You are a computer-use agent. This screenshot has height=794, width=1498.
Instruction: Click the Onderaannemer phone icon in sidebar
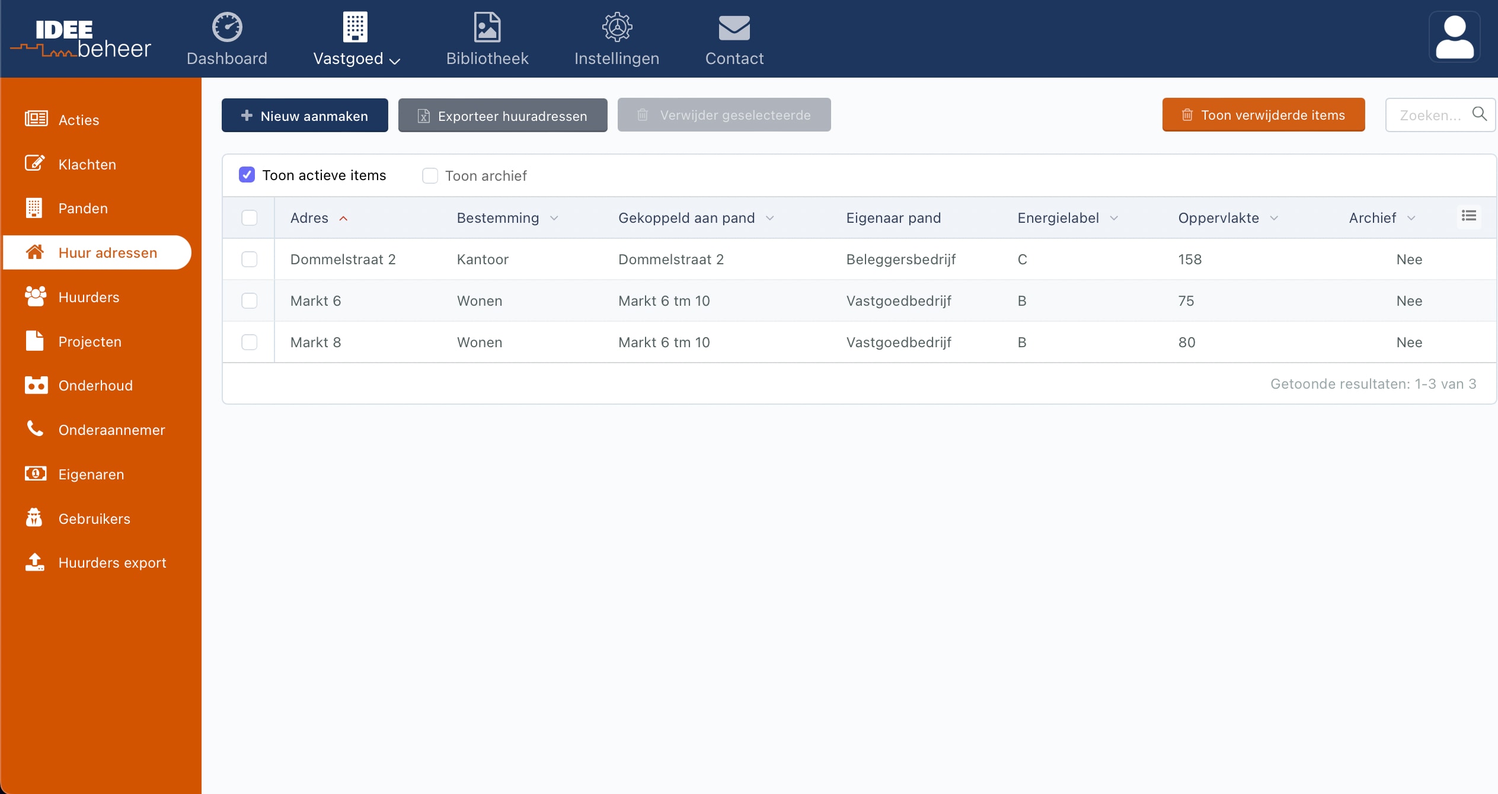pyautogui.click(x=35, y=428)
